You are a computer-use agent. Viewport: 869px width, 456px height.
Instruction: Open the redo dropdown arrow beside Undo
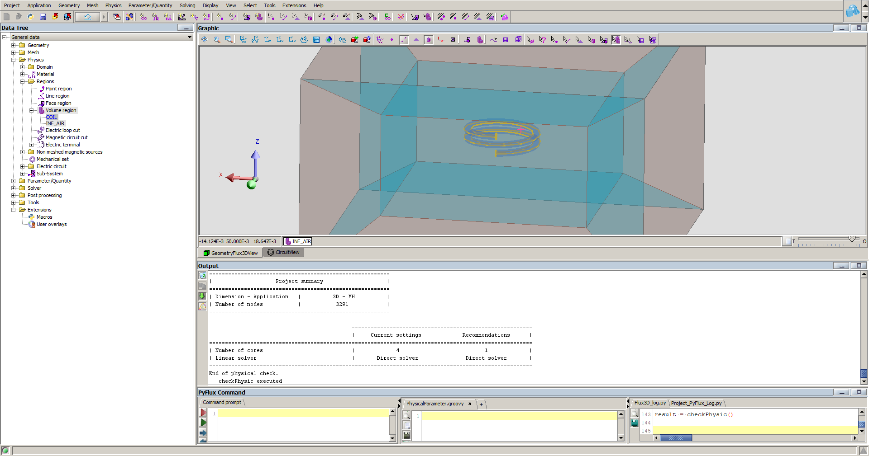pyautogui.click(x=104, y=17)
